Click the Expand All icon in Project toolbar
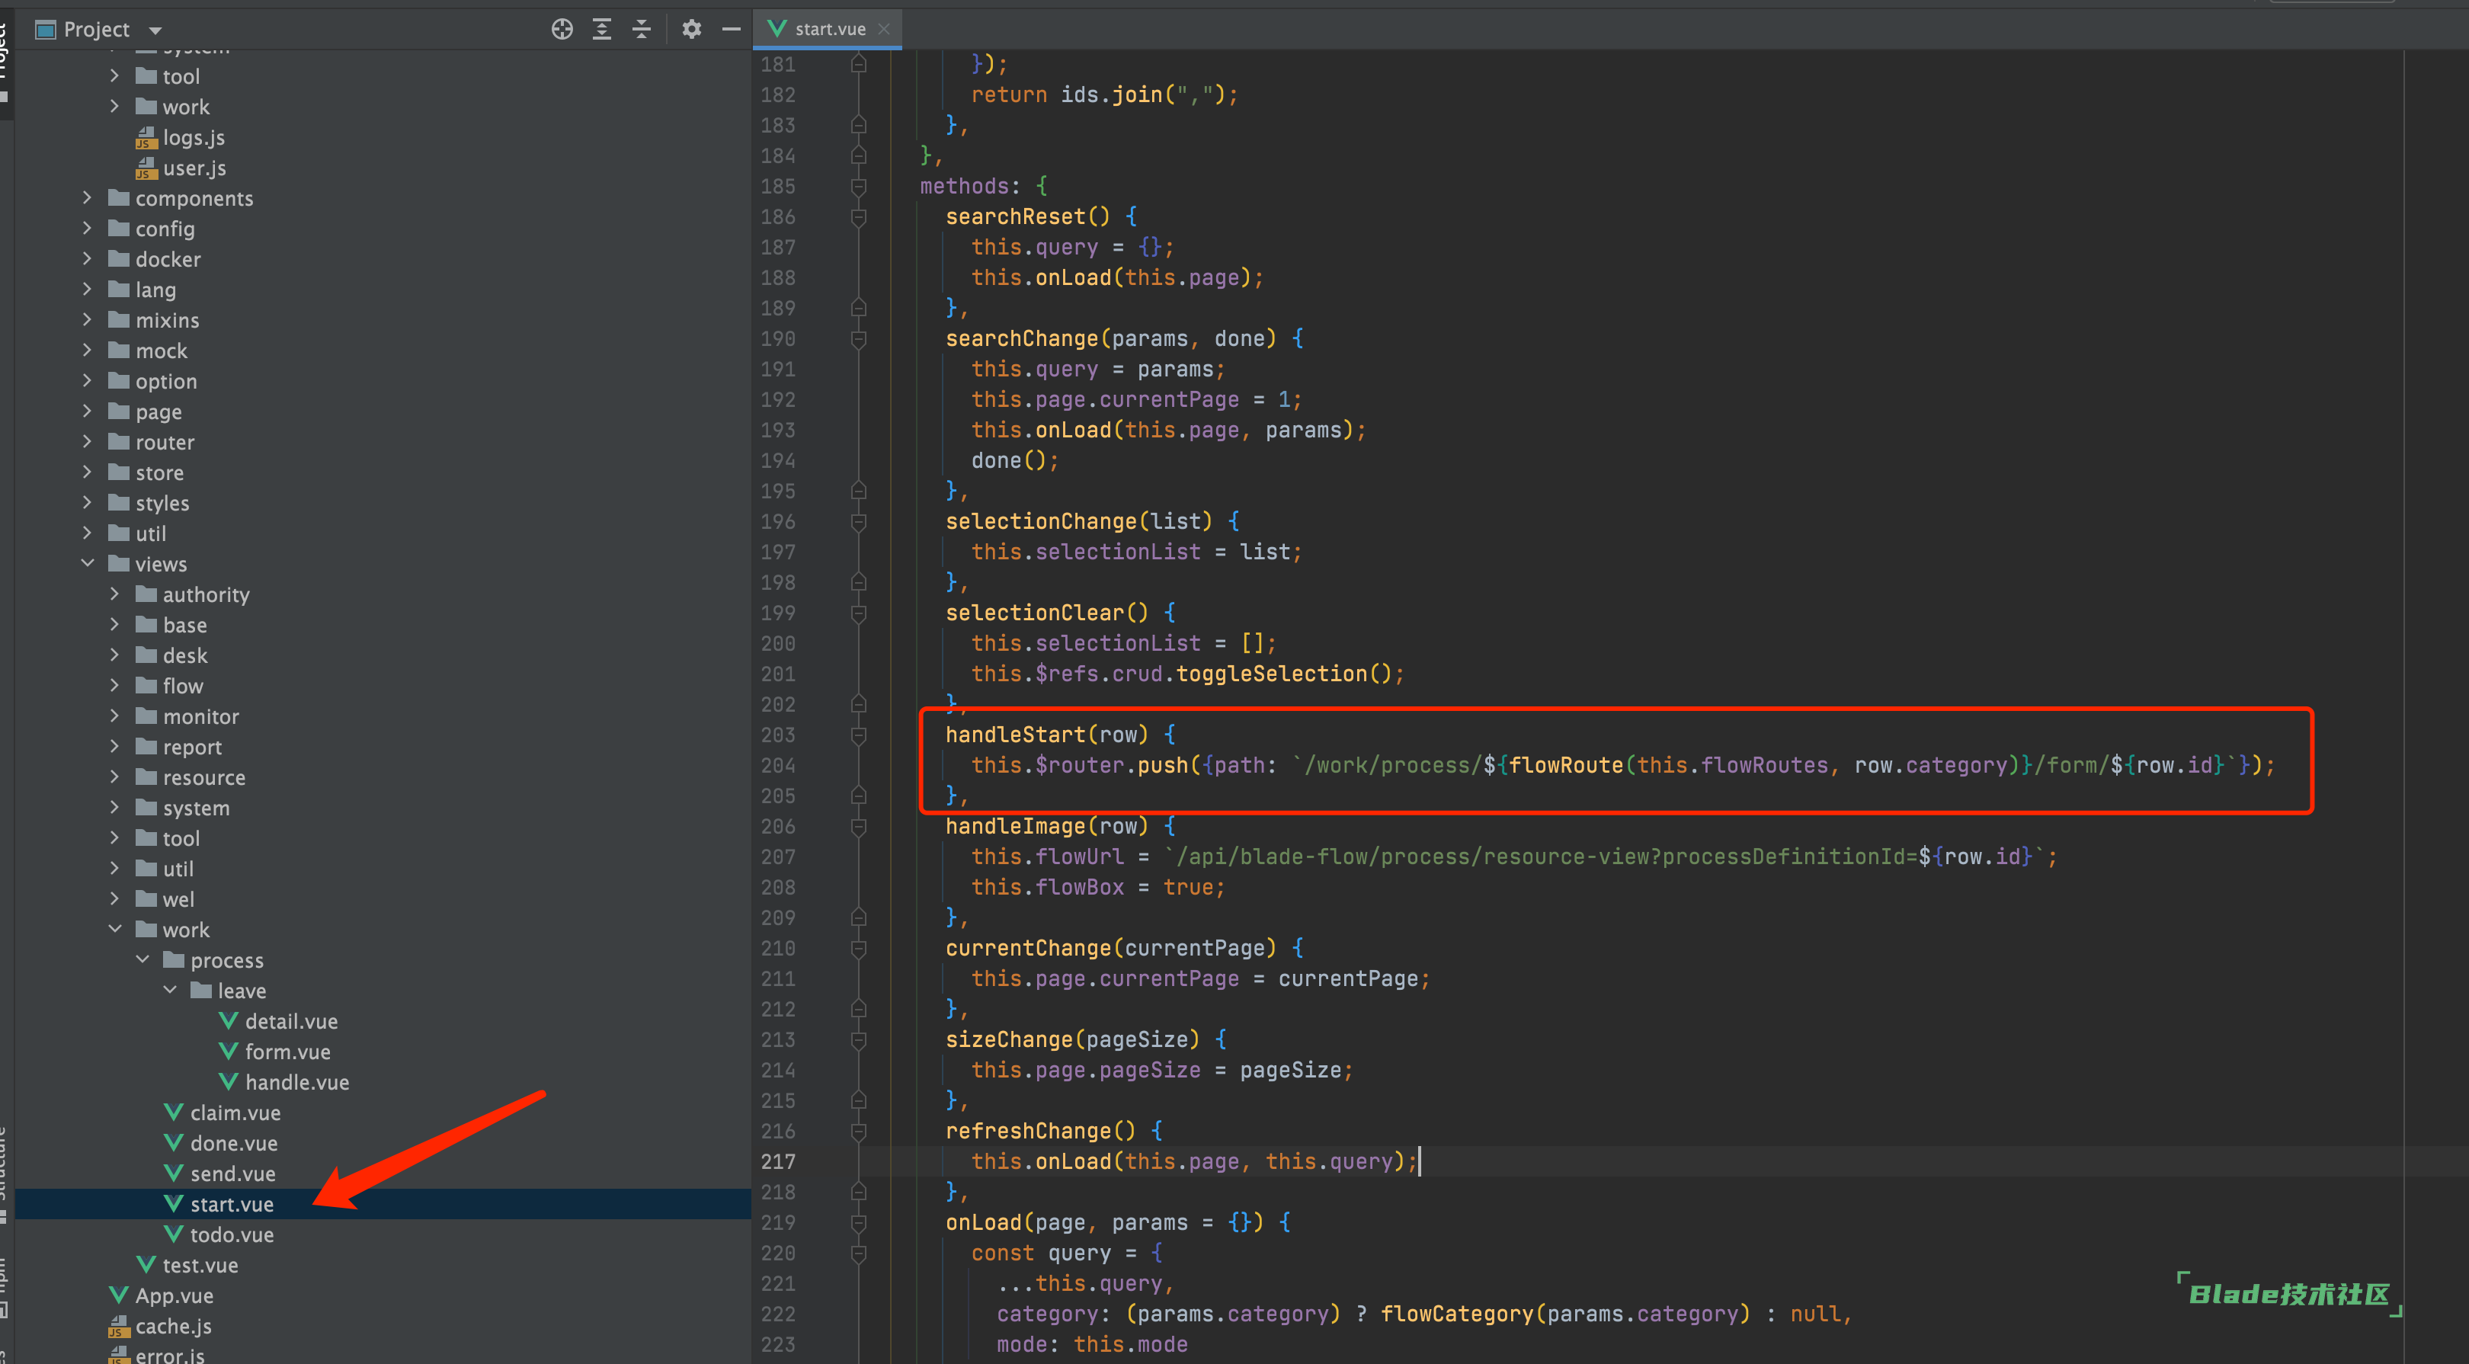Screen dimensions: 2469x1364 click(x=602, y=30)
